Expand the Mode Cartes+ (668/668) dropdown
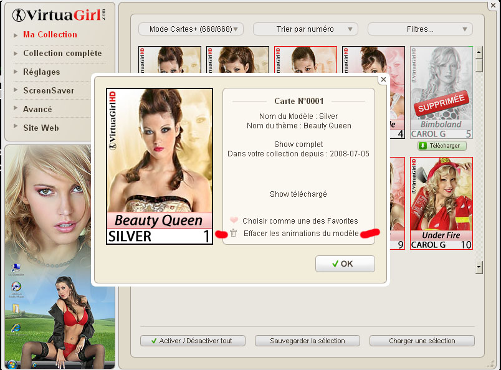The image size is (501, 370). [x=191, y=29]
